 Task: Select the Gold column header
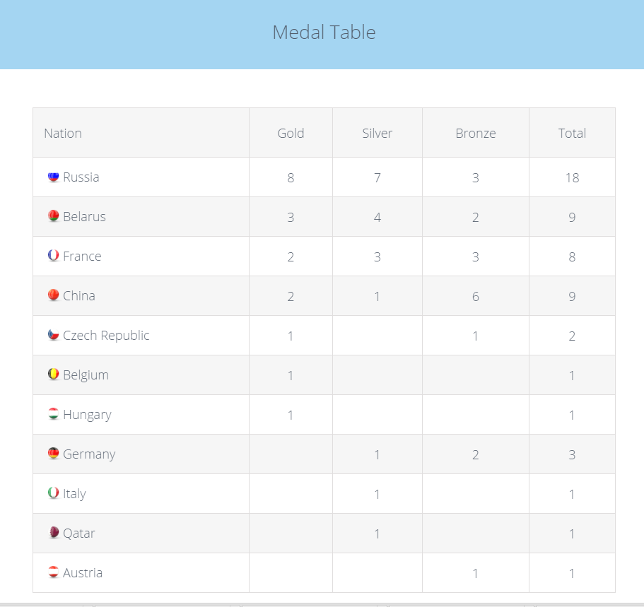coord(291,133)
